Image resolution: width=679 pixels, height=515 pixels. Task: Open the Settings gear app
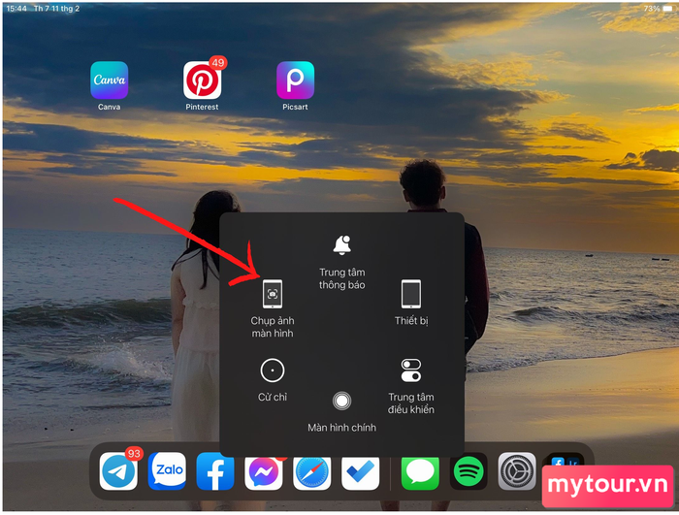[x=517, y=471]
